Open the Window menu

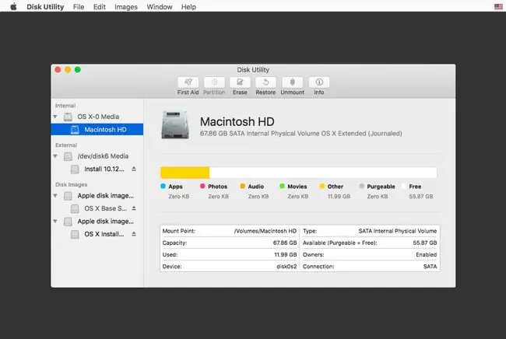click(160, 7)
